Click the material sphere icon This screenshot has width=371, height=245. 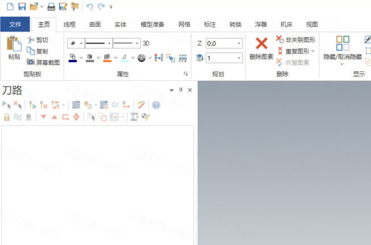(x=141, y=58)
